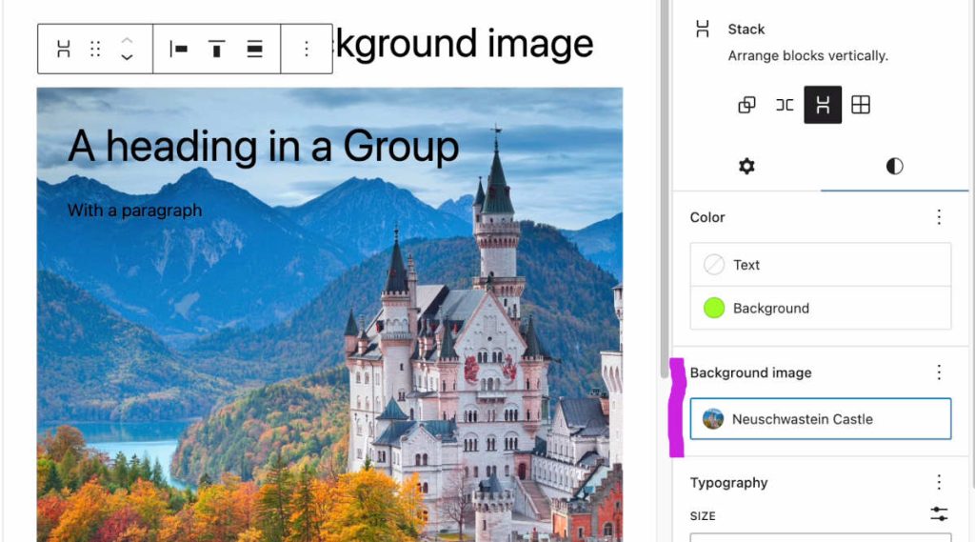Open the Settings gear tab
This screenshot has width=975, height=542.
(746, 166)
